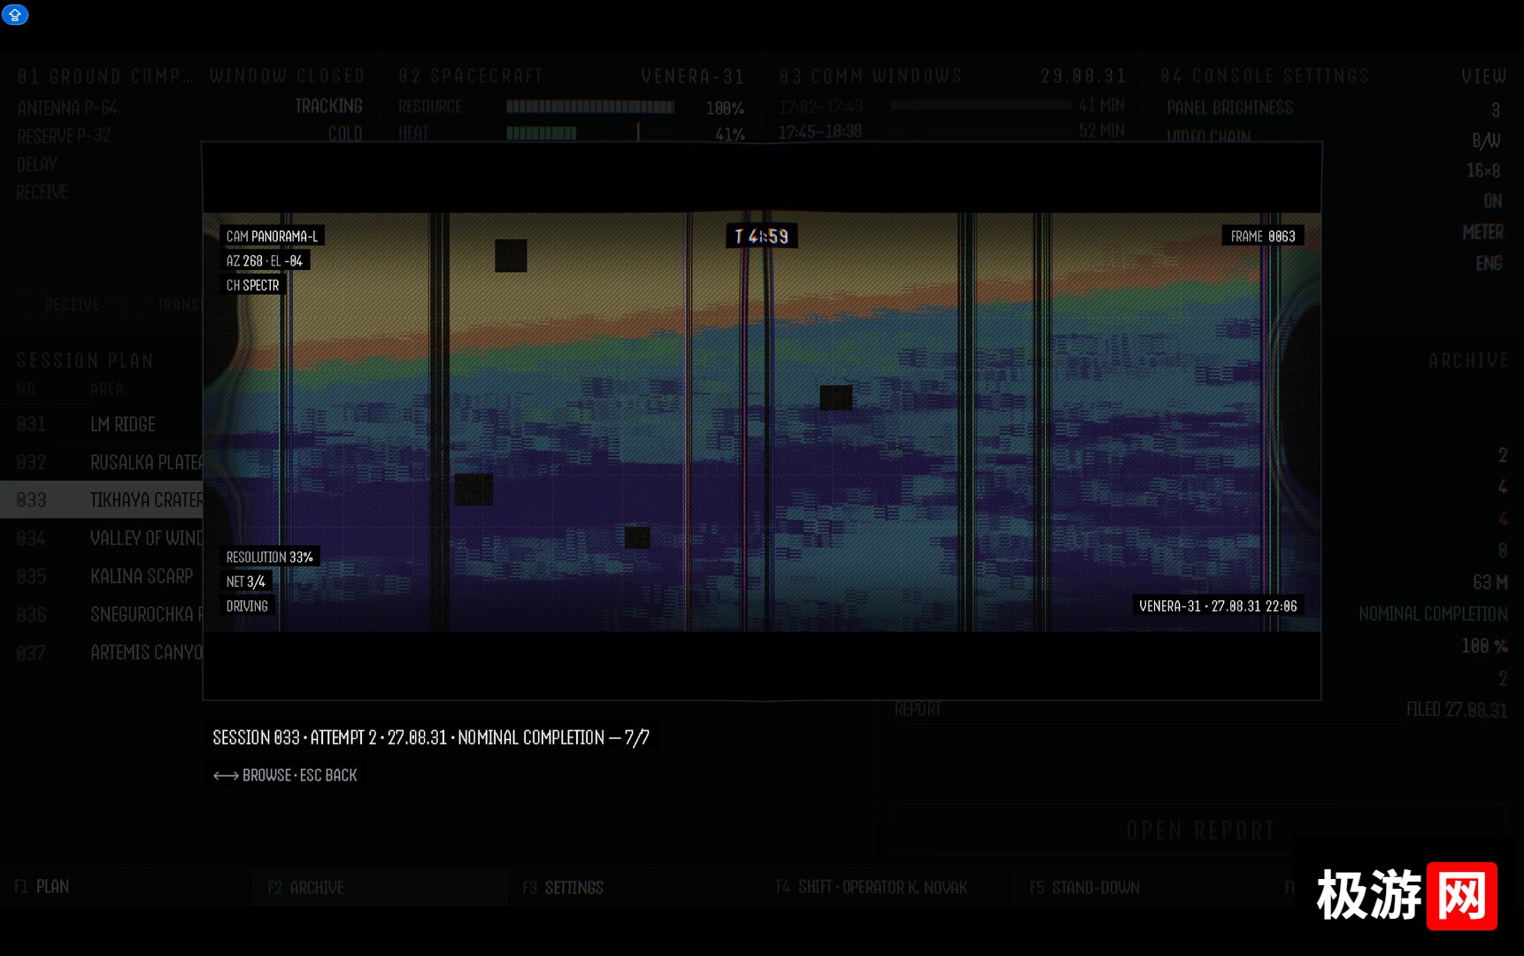
Task: Change the 16×8 console setting
Action: pyautogui.click(x=1483, y=171)
